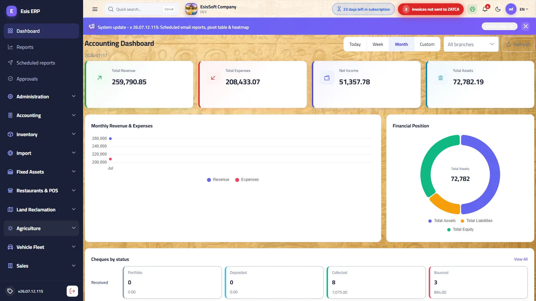Expand the Vehicle Fleet menu chevron
The image size is (536, 301).
coord(74,247)
